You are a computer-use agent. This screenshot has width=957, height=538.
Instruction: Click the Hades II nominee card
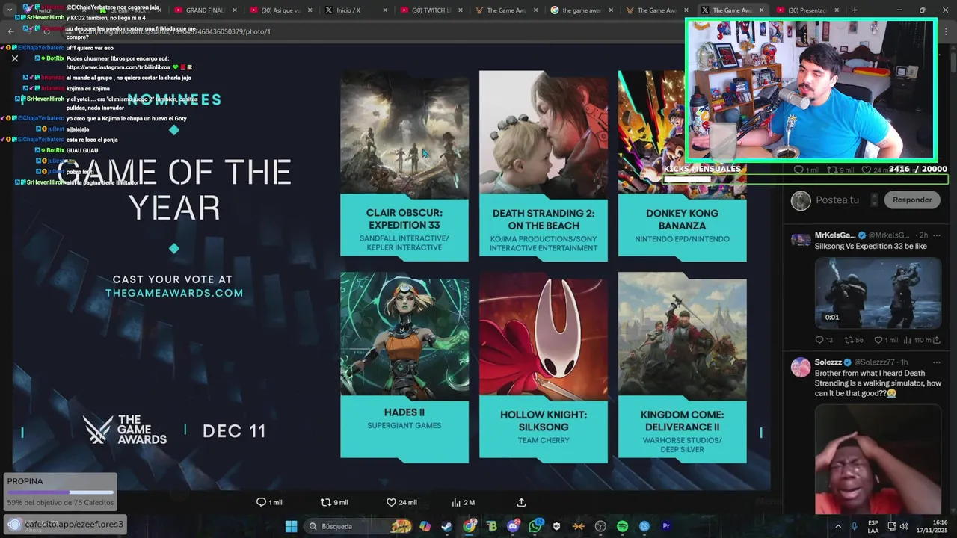coord(404,368)
